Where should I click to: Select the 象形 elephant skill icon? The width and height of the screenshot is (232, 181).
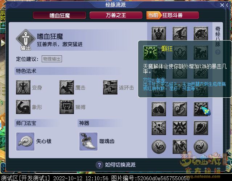pos(23,107)
